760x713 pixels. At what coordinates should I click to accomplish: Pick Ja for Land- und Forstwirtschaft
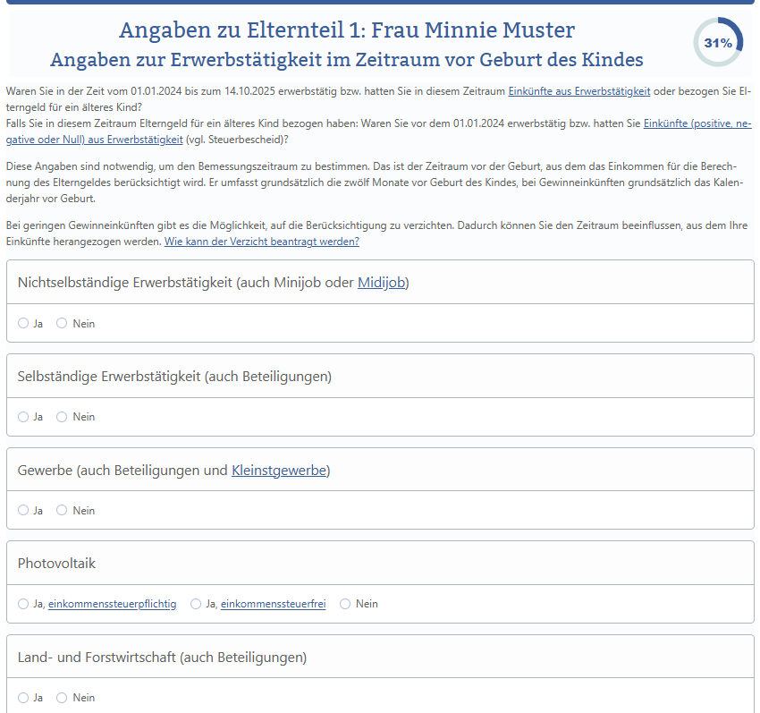[22, 698]
